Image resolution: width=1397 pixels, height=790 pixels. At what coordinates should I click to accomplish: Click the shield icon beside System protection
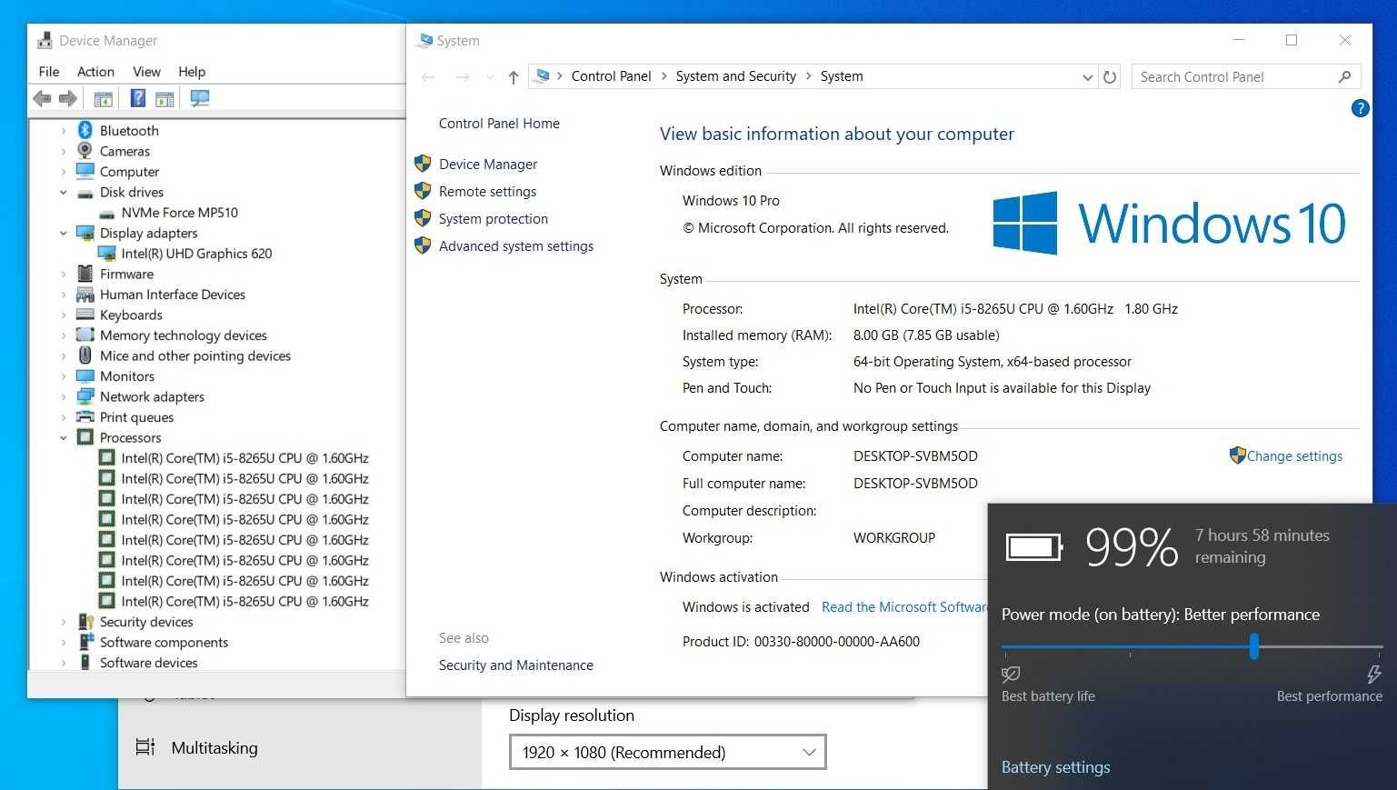[423, 218]
